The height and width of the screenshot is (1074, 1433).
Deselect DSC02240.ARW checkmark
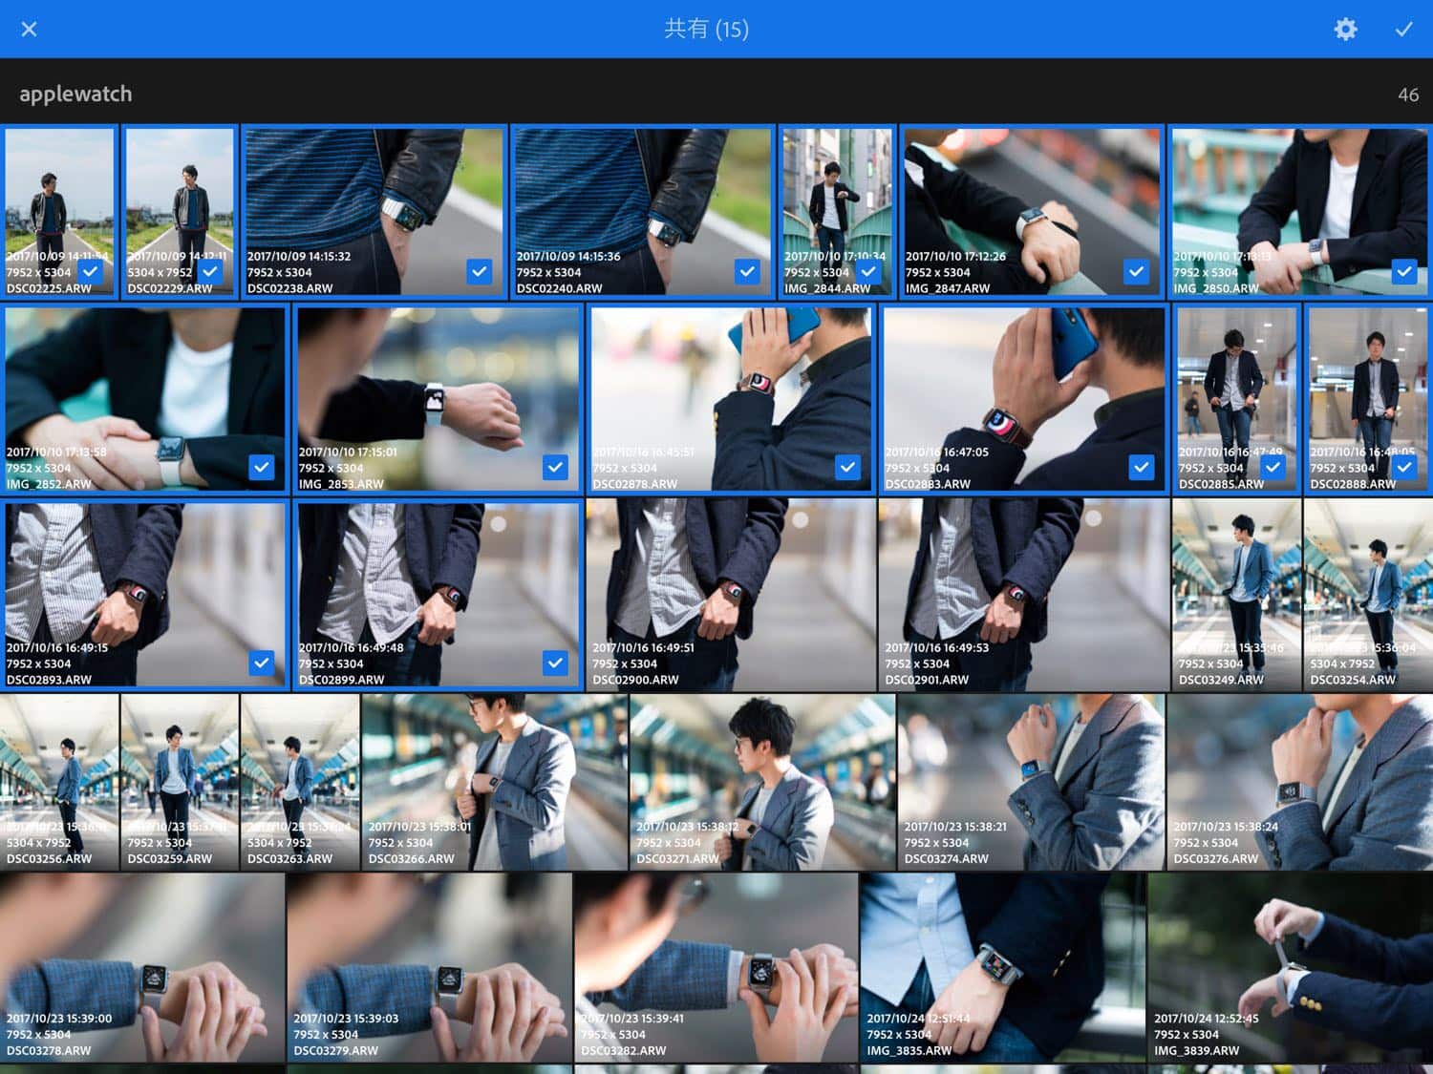click(x=747, y=271)
